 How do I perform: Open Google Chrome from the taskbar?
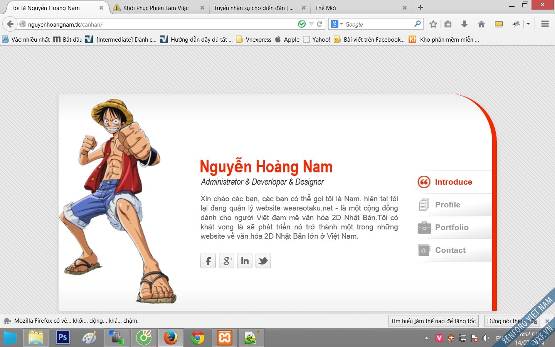pyautogui.click(x=198, y=338)
